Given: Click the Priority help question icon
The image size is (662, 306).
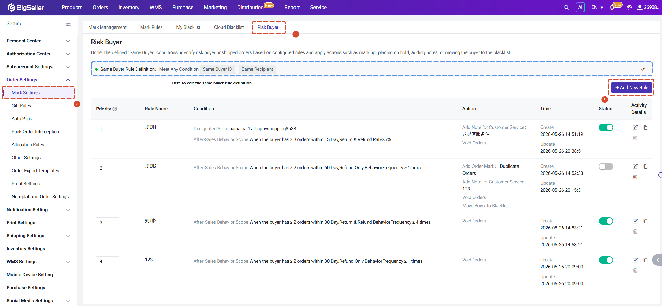Looking at the screenshot, I should (x=115, y=109).
